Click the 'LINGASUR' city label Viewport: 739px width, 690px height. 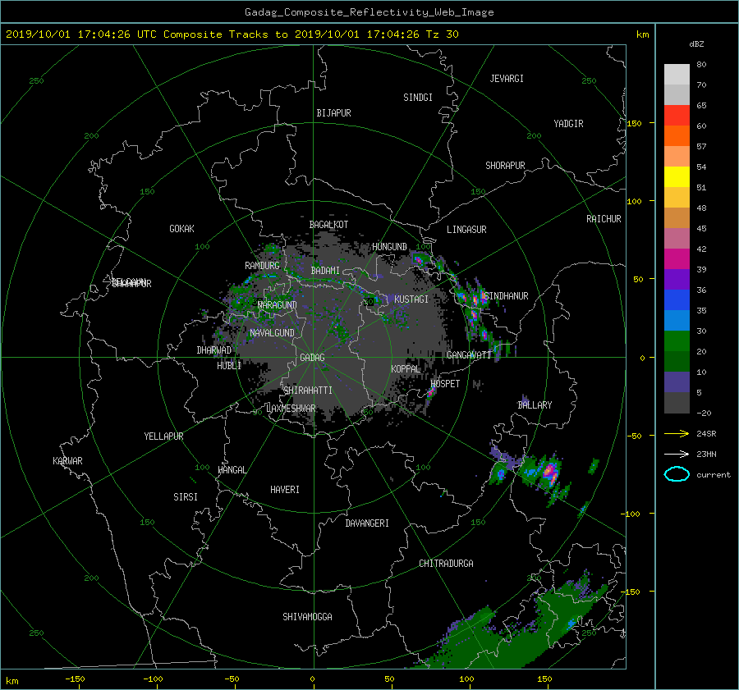(x=466, y=230)
